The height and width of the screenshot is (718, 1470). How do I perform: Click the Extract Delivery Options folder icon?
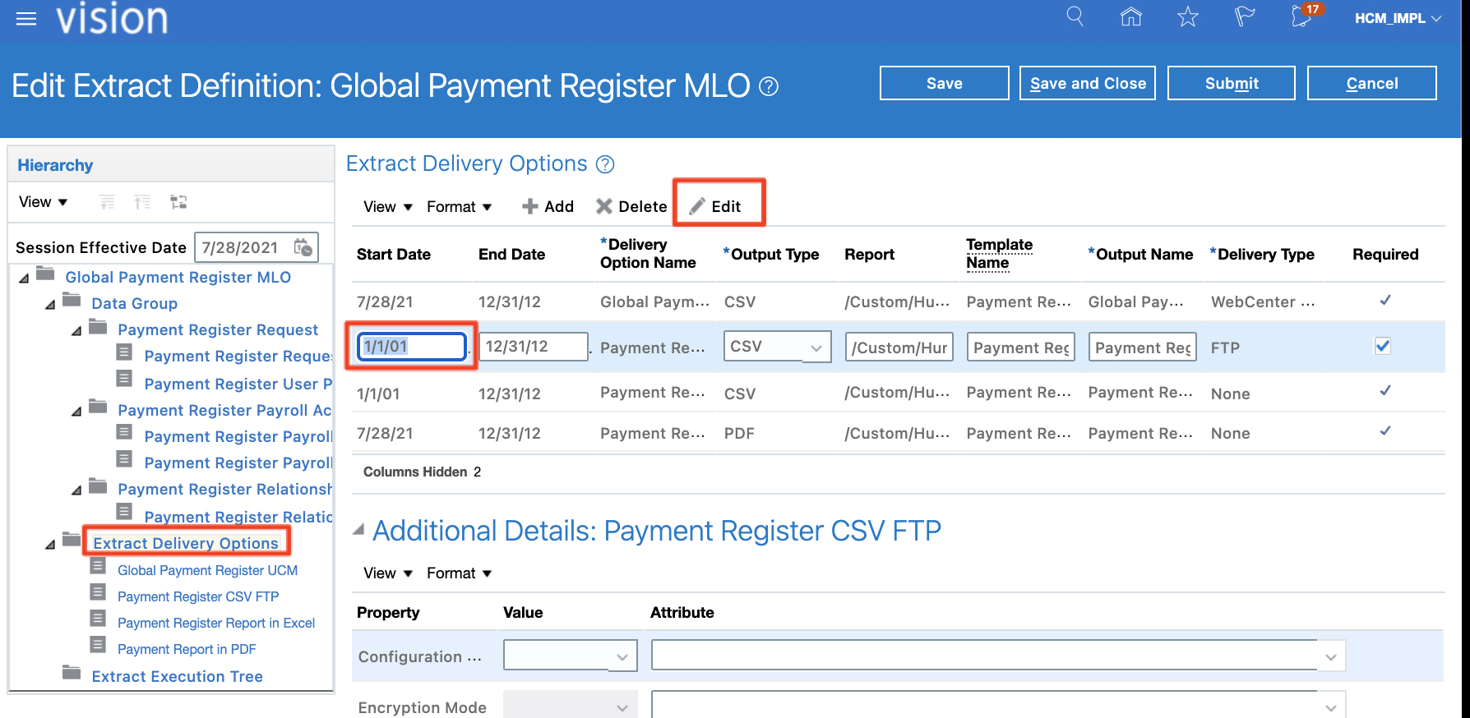click(72, 541)
